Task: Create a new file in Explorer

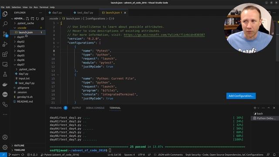Action: click(x=27, y=18)
